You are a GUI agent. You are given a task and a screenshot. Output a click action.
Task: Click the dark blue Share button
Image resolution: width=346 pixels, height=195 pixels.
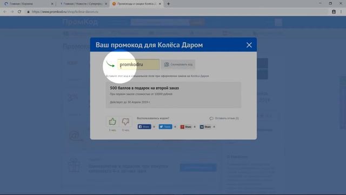205,127
